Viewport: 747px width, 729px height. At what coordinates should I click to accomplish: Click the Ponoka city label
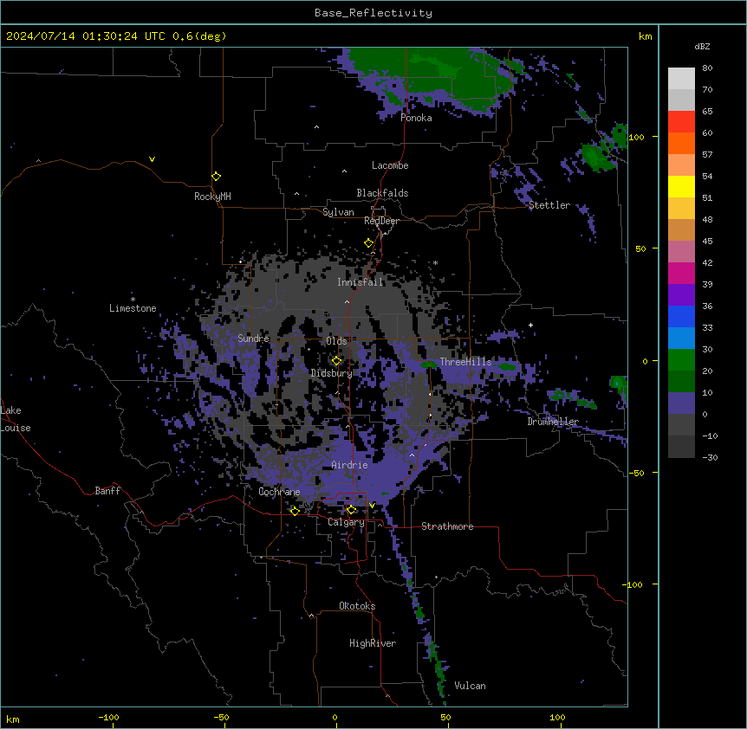[x=416, y=118]
